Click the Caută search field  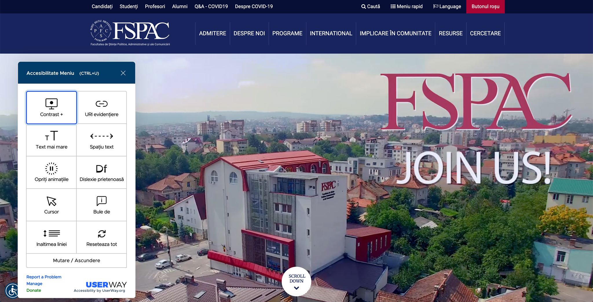click(371, 6)
